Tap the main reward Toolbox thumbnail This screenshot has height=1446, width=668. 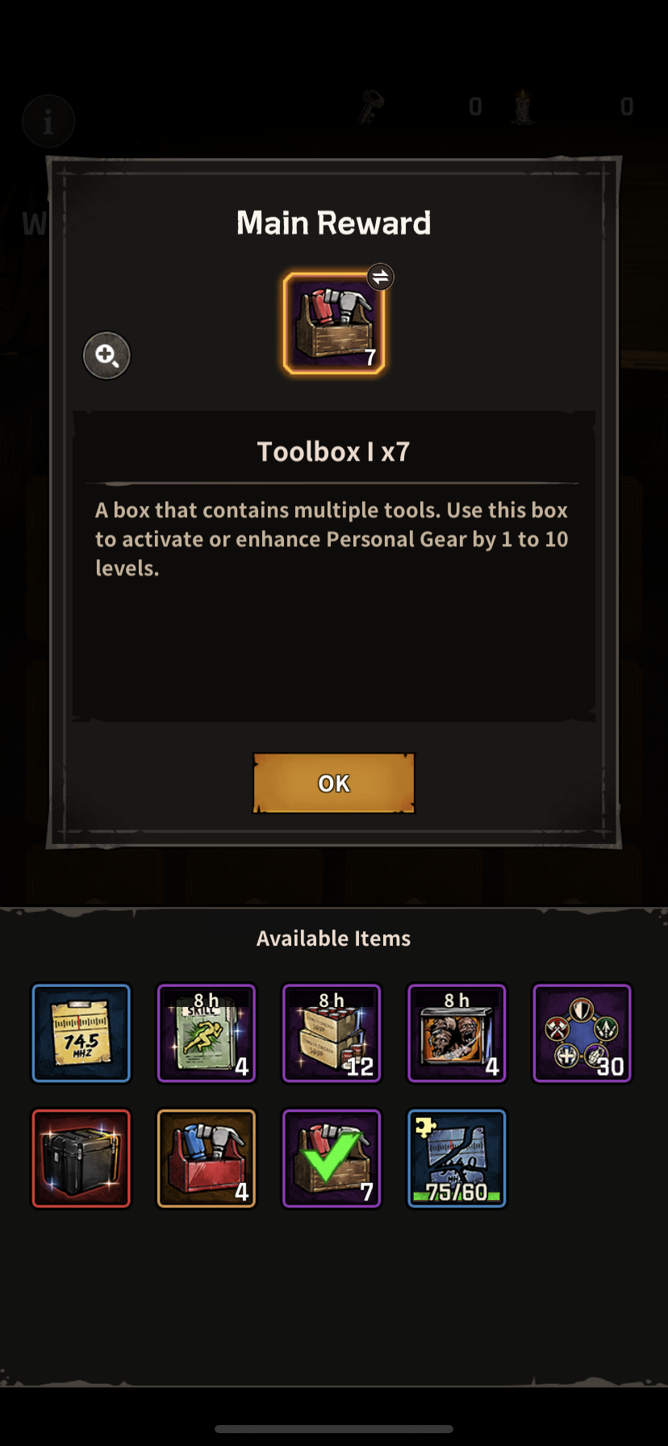click(334, 324)
